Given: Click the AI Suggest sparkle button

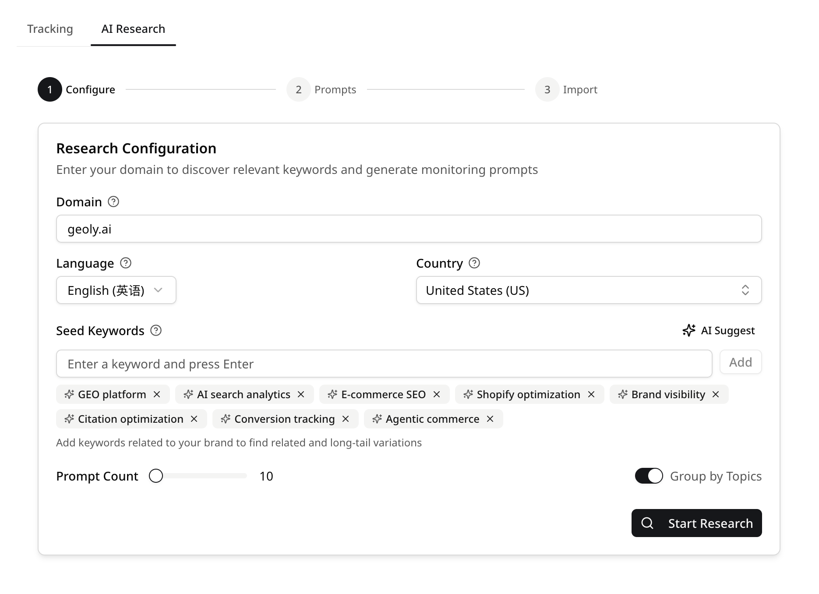Looking at the screenshot, I should tap(719, 330).
